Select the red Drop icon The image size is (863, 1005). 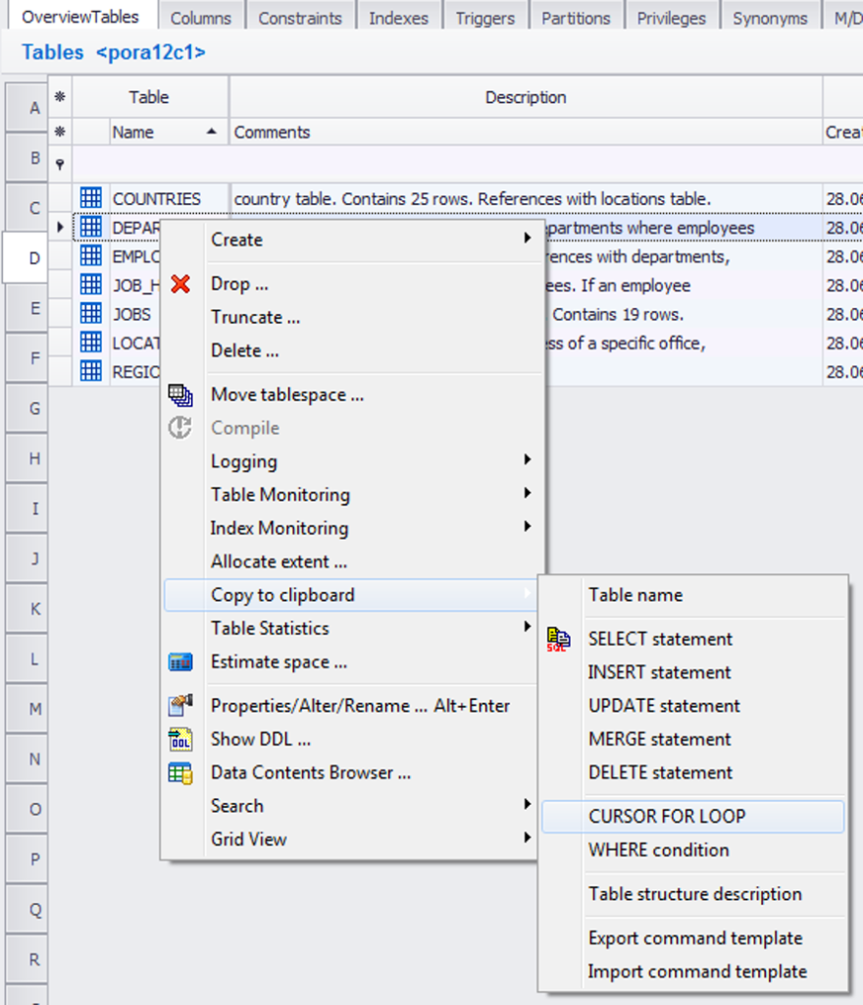pyautogui.click(x=180, y=284)
